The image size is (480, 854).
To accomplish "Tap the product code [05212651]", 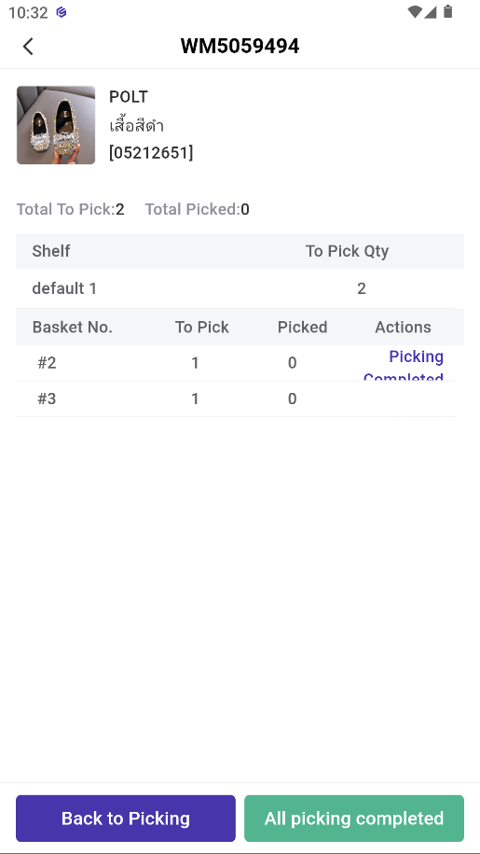I will coord(151,153).
